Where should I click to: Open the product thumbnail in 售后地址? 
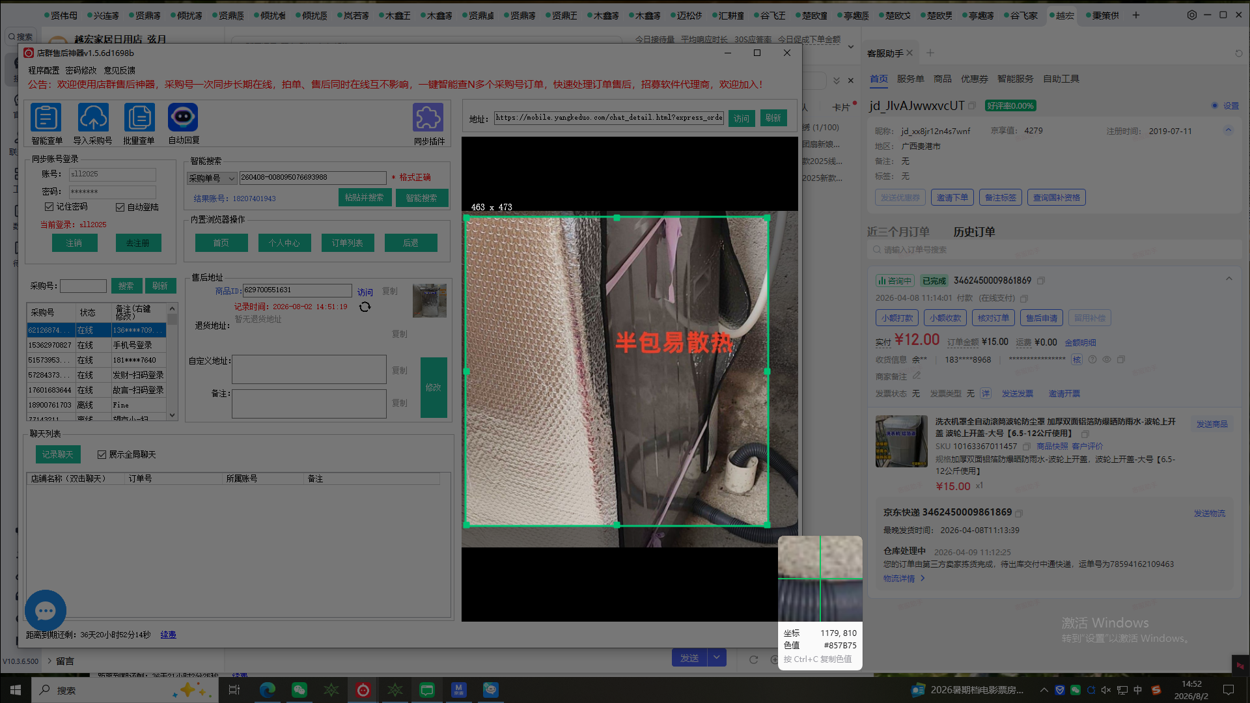(430, 300)
